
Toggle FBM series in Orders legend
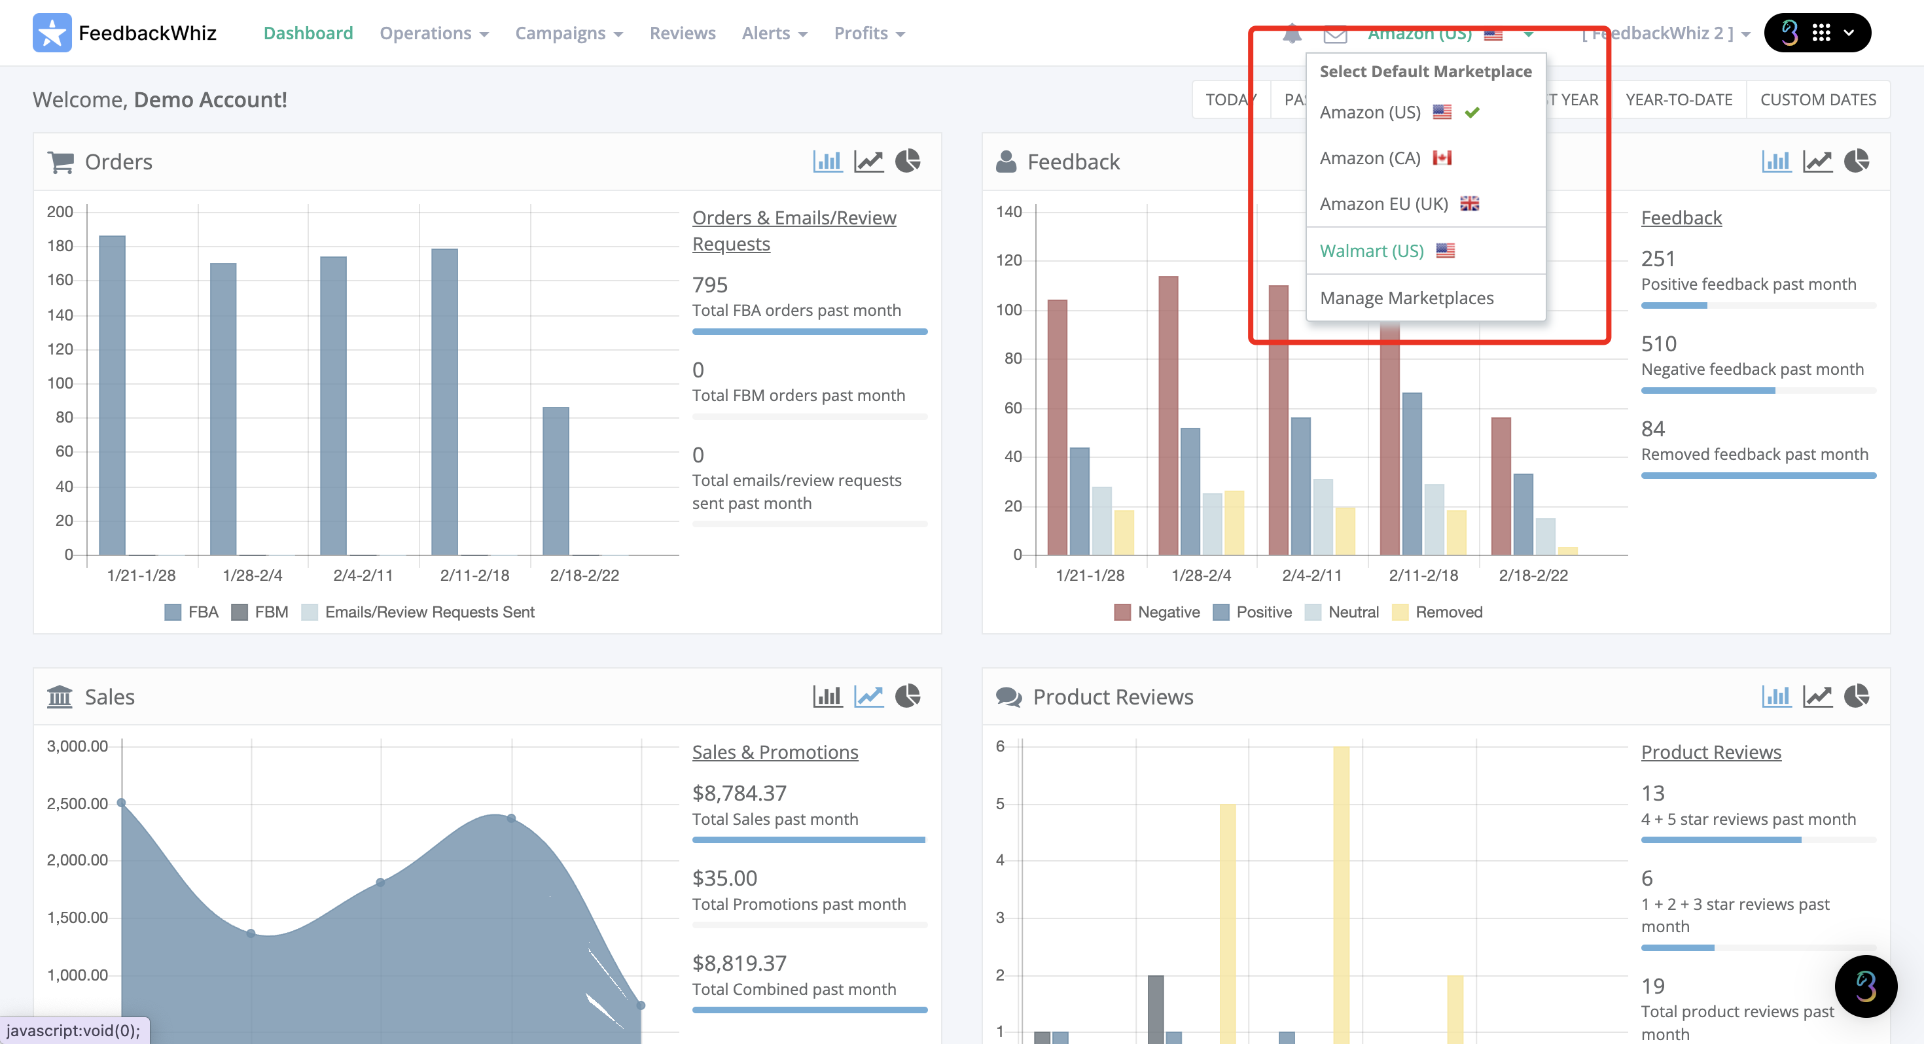point(260,612)
